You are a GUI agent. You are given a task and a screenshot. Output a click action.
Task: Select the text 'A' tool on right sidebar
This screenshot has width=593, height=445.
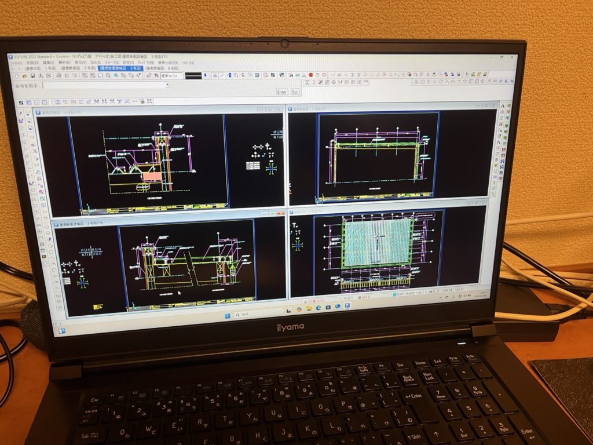502,107
